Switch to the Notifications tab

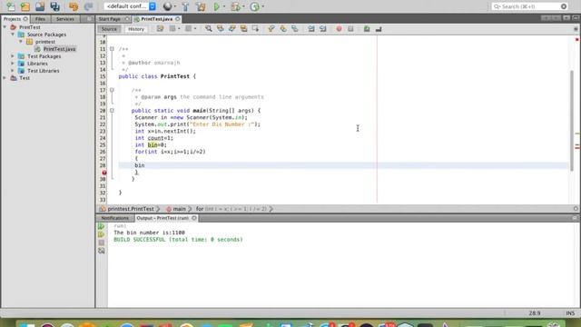click(x=115, y=218)
